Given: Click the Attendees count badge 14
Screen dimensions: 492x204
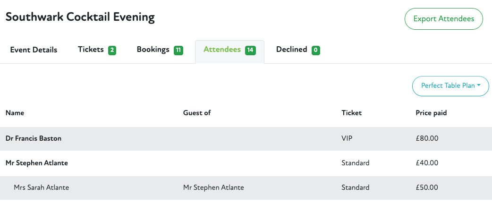Looking at the screenshot, I should 250,50.
